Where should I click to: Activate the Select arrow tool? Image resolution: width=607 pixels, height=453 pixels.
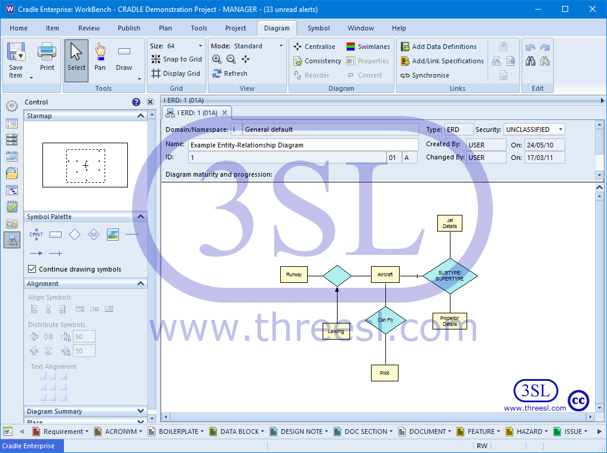coord(76,60)
